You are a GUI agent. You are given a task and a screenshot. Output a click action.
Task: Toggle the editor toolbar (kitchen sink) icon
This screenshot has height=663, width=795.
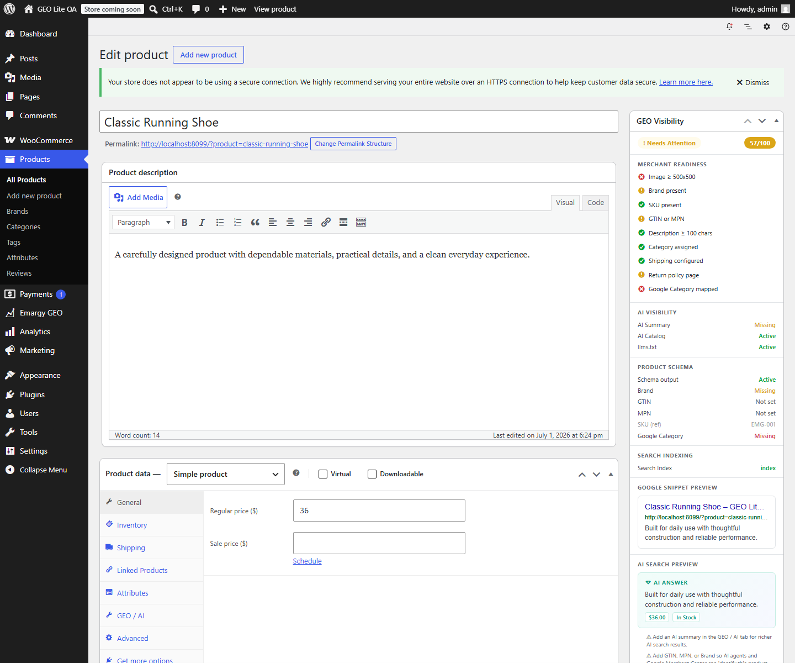[361, 222]
